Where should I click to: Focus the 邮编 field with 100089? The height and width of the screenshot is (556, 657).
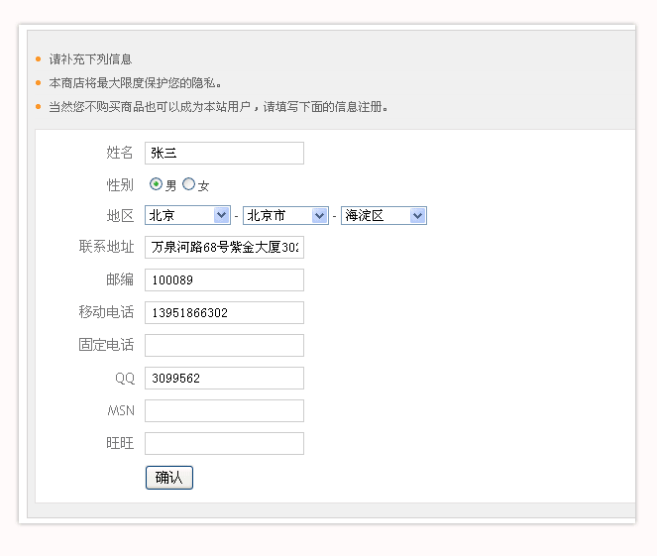(224, 280)
